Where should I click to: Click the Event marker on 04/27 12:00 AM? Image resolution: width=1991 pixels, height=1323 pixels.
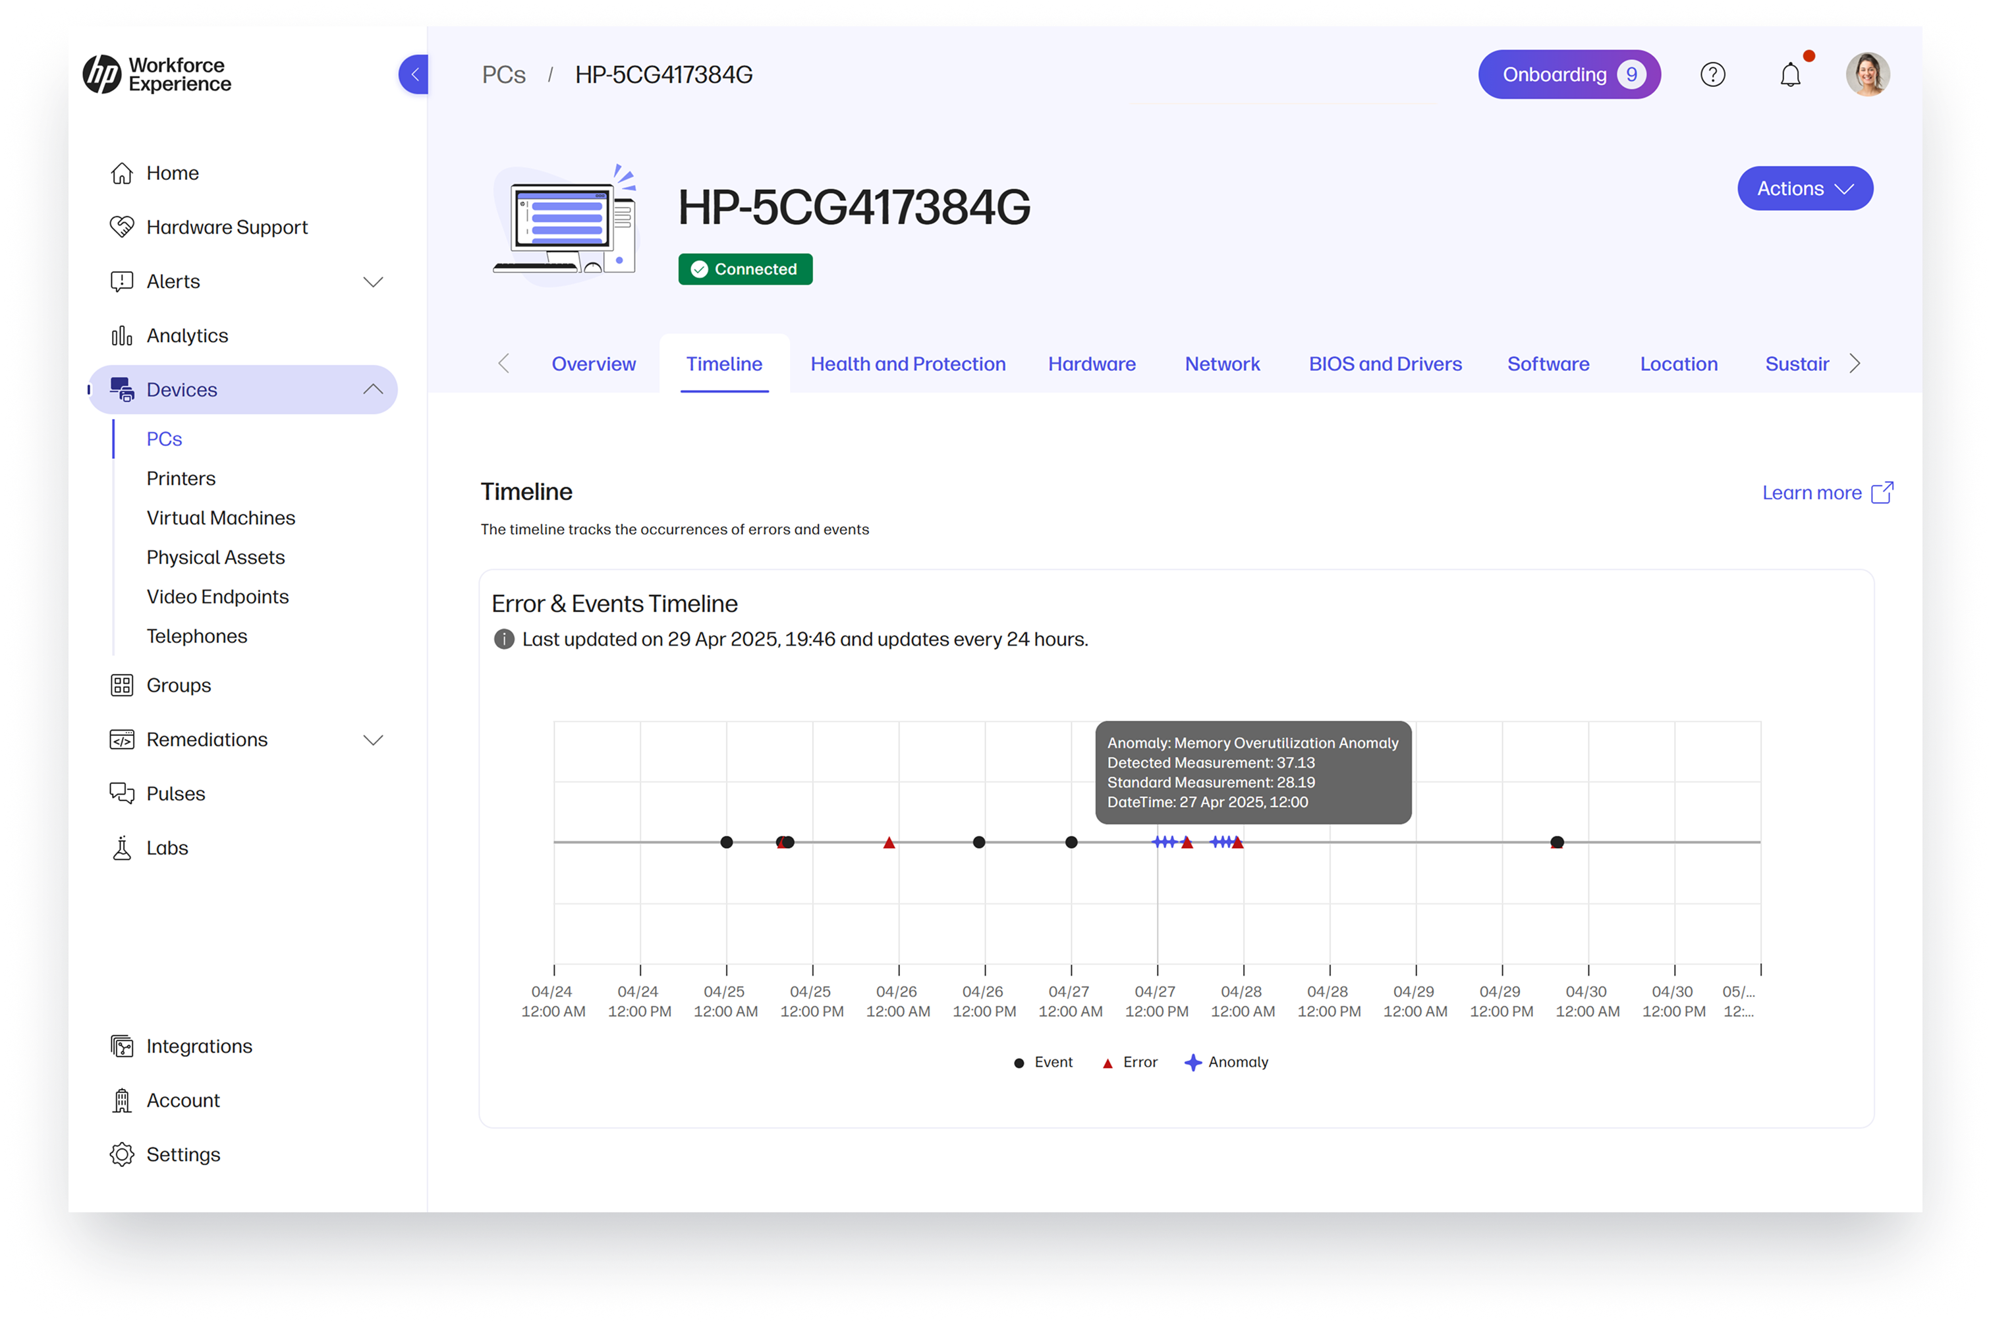[x=1071, y=842]
